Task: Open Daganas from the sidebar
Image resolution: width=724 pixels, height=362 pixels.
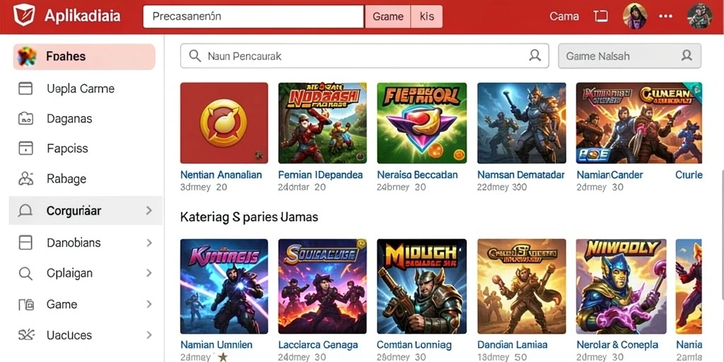Action: click(x=69, y=119)
